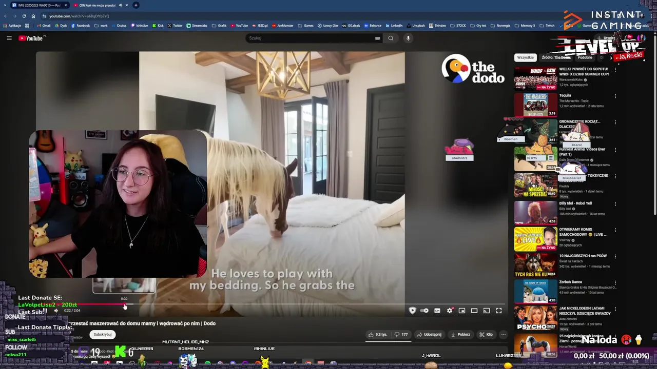Open the browser home page icon
The width and height of the screenshot is (657, 369).
[33, 16]
